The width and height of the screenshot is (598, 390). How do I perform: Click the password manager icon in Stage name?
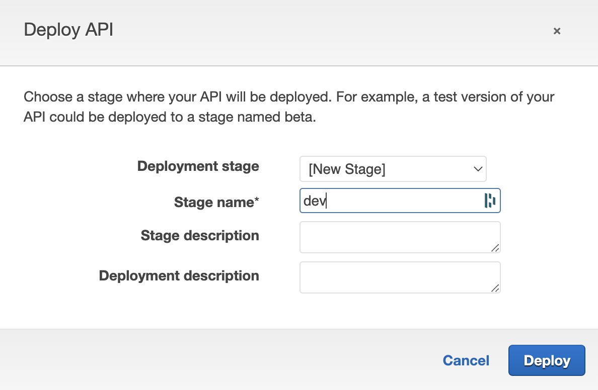[x=490, y=201]
